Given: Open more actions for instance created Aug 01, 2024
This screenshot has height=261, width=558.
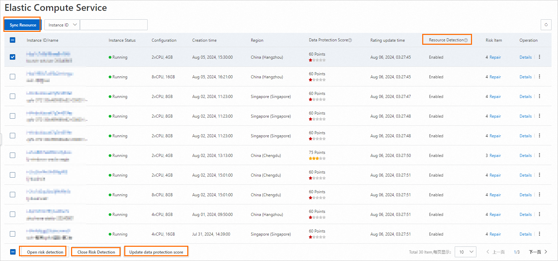Looking at the screenshot, I should click(539, 214).
